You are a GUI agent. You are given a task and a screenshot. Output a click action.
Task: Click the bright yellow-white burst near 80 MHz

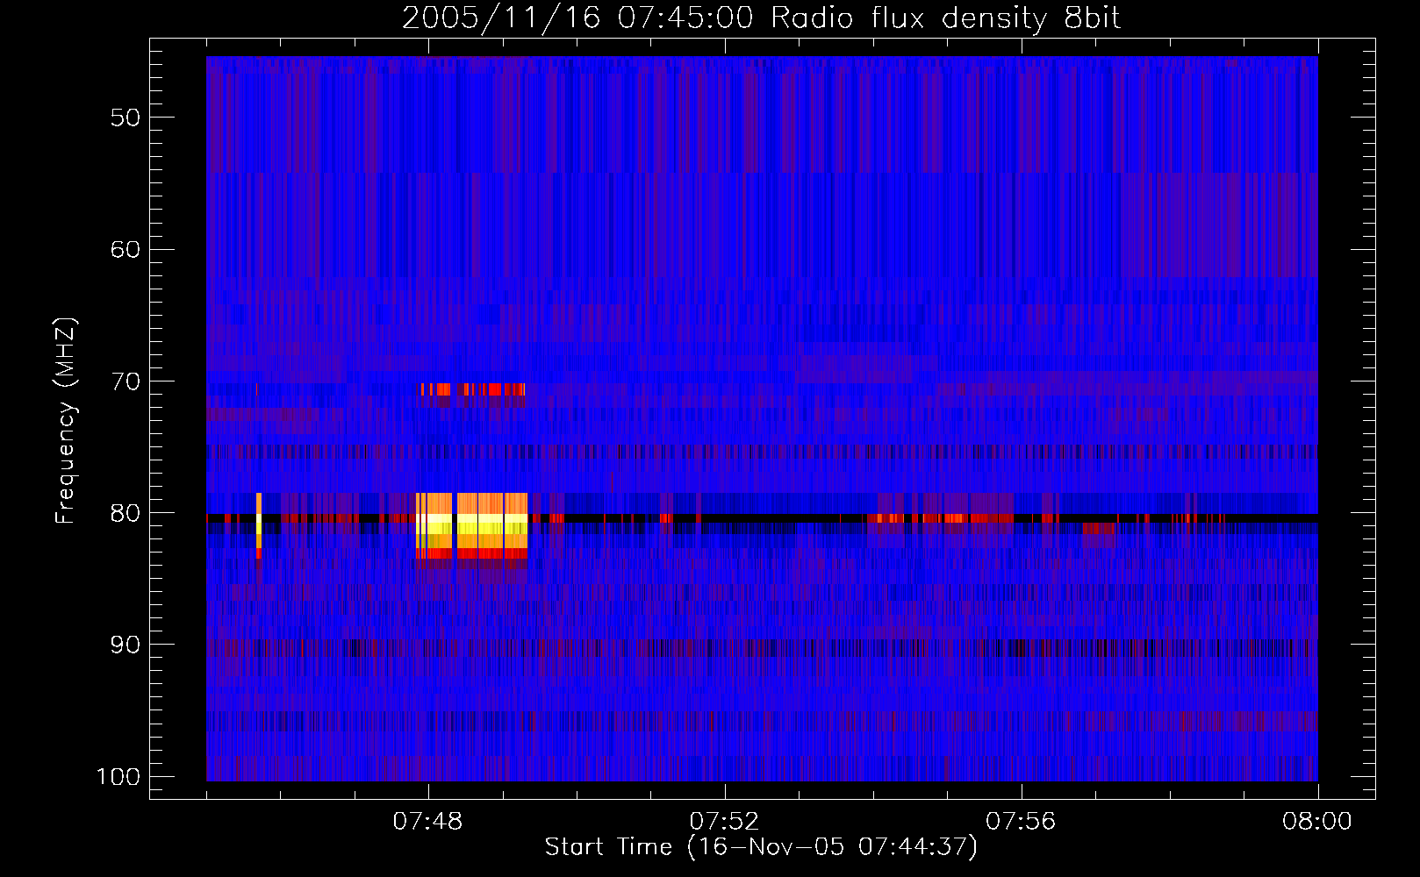pos(472,525)
